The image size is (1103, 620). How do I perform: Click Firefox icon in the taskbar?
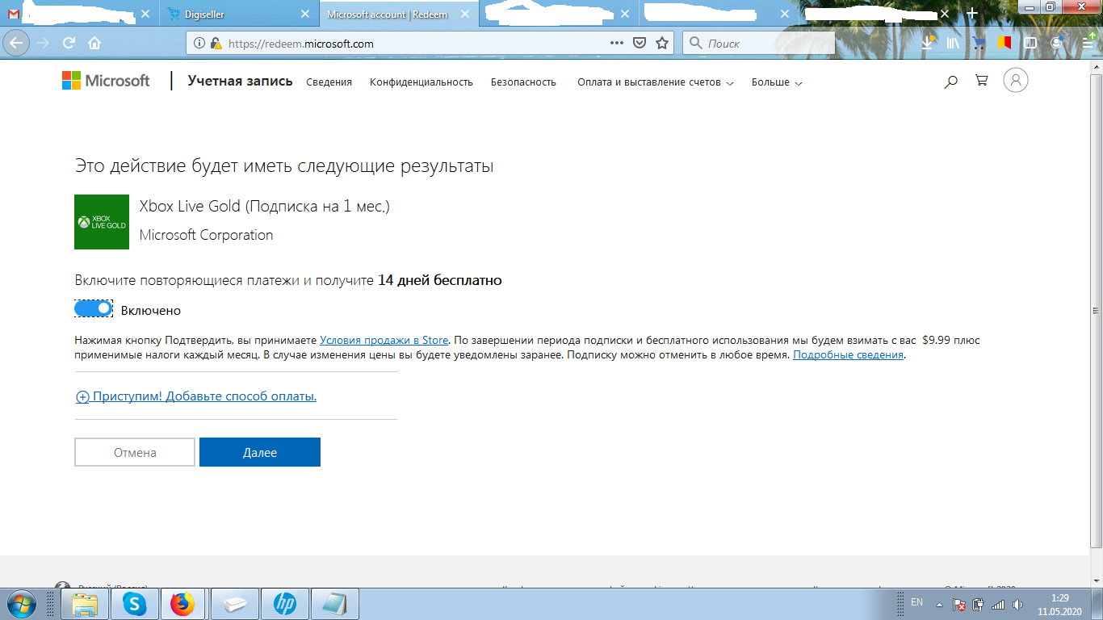click(x=183, y=604)
